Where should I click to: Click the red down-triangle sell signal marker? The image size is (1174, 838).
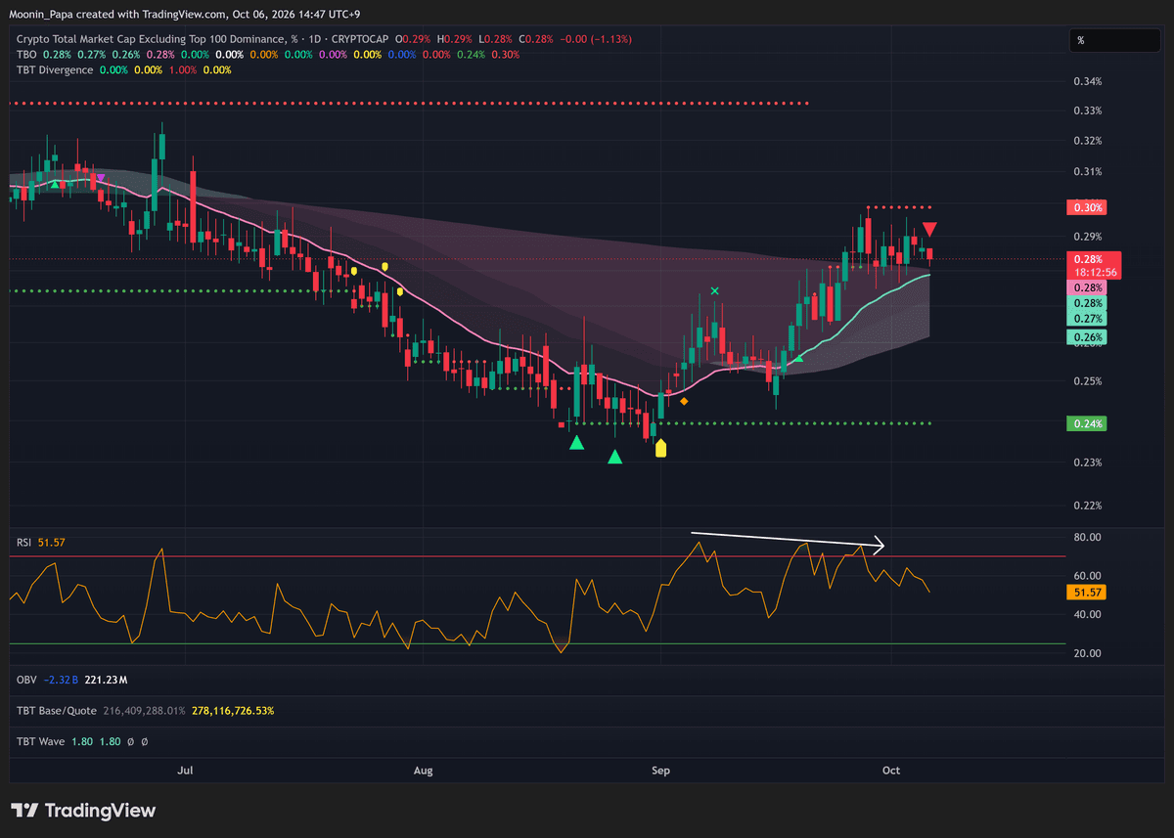[930, 229]
